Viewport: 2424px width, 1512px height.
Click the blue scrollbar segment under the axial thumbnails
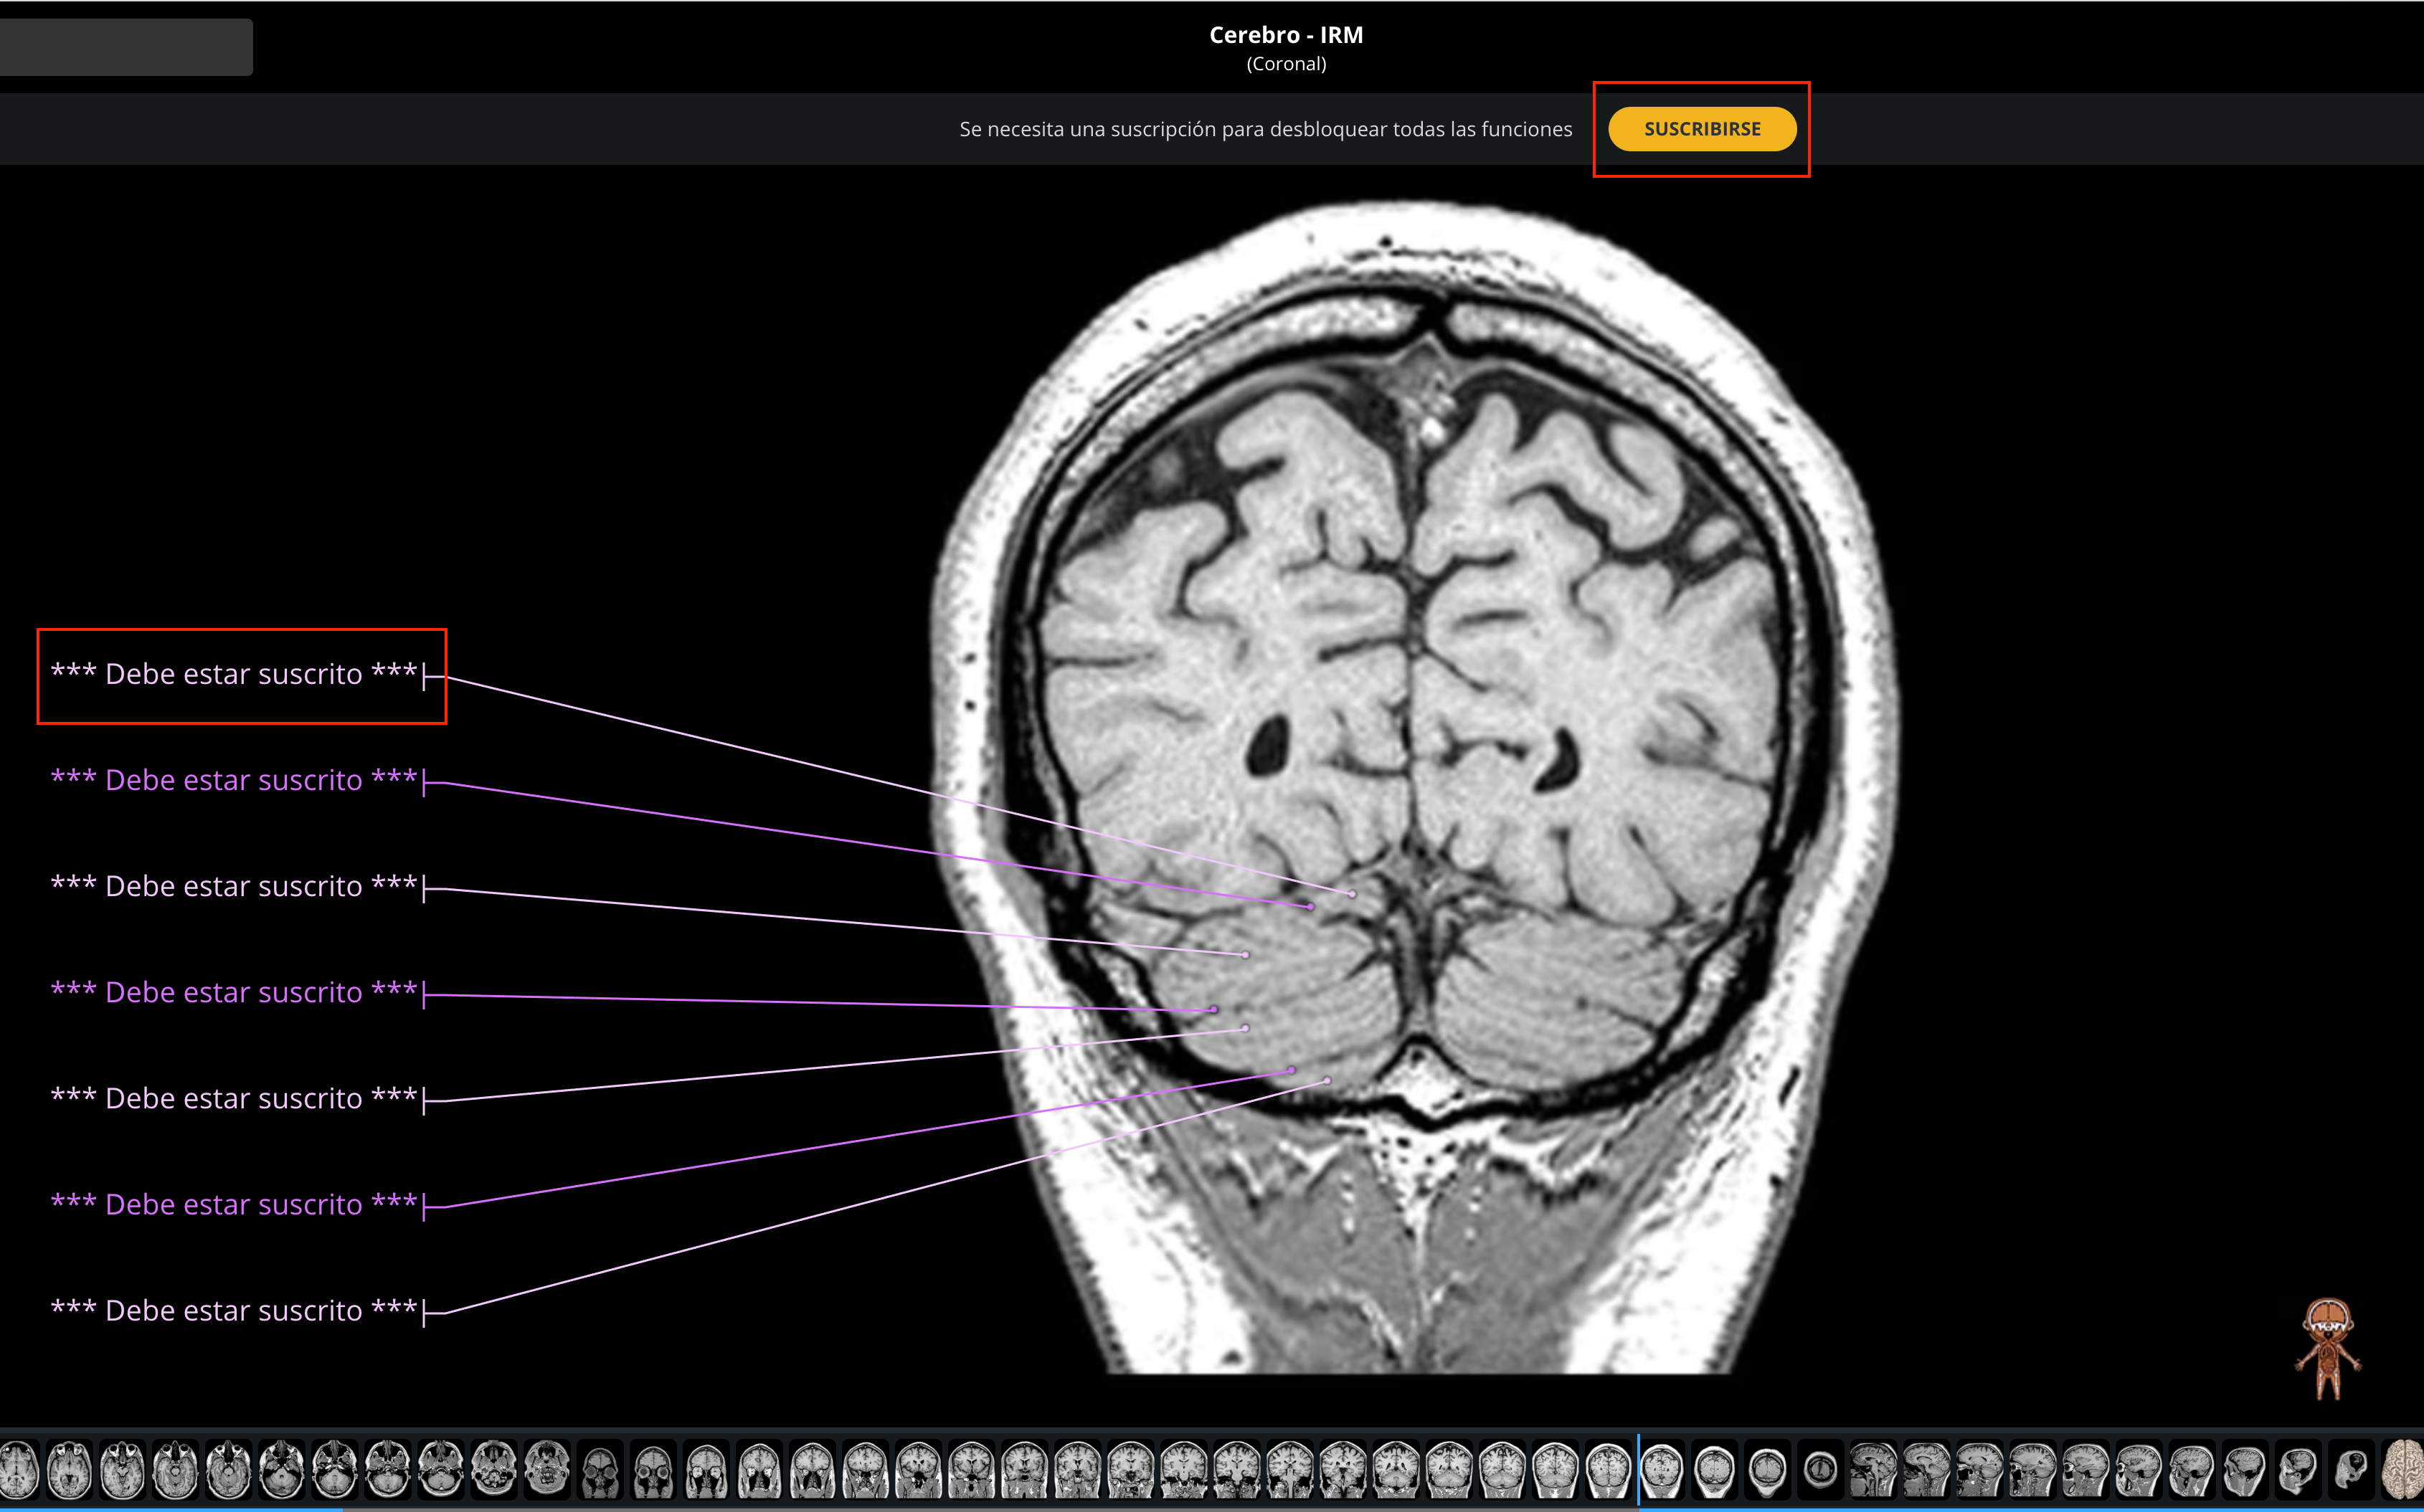172,1509
